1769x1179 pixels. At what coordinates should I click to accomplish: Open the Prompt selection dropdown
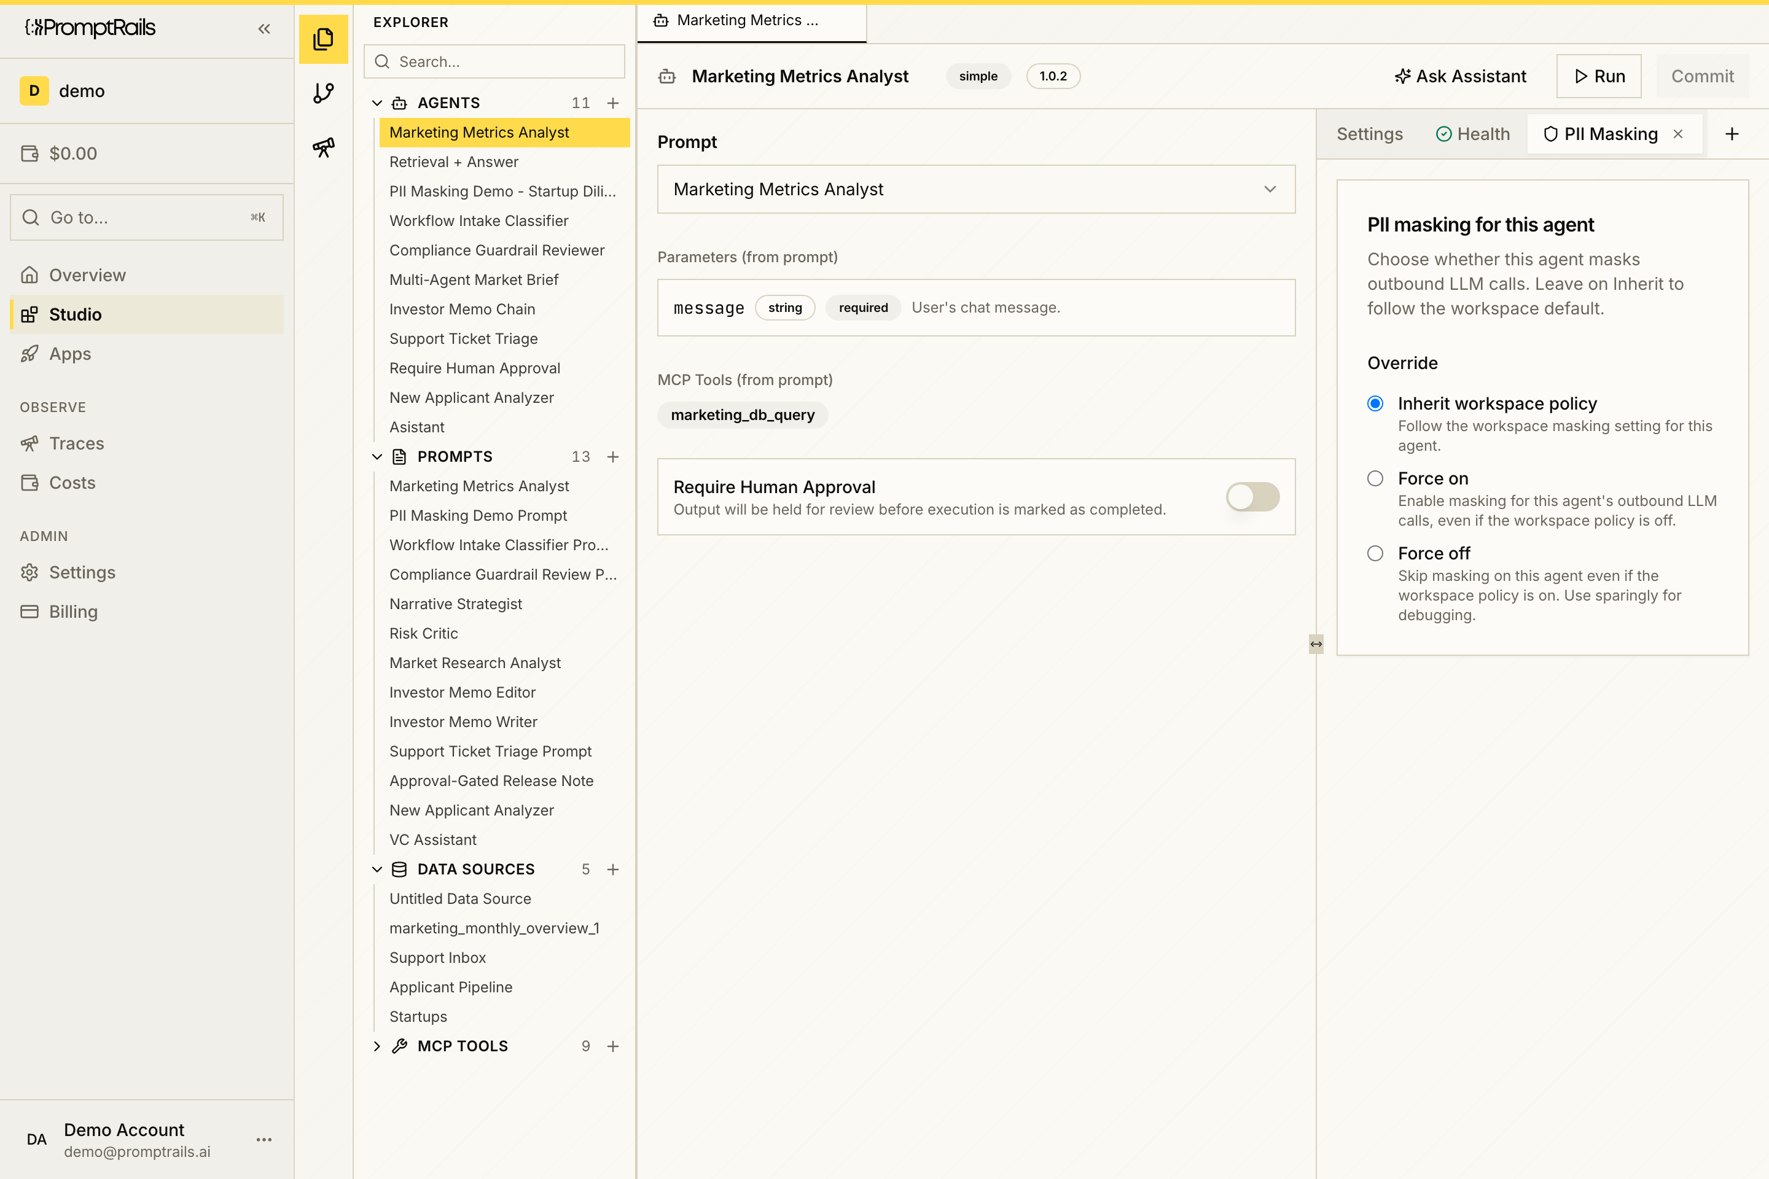tap(975, 189)
